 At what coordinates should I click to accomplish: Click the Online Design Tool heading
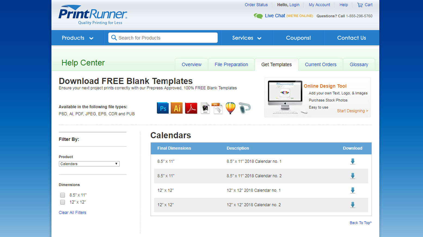[325, 86]
